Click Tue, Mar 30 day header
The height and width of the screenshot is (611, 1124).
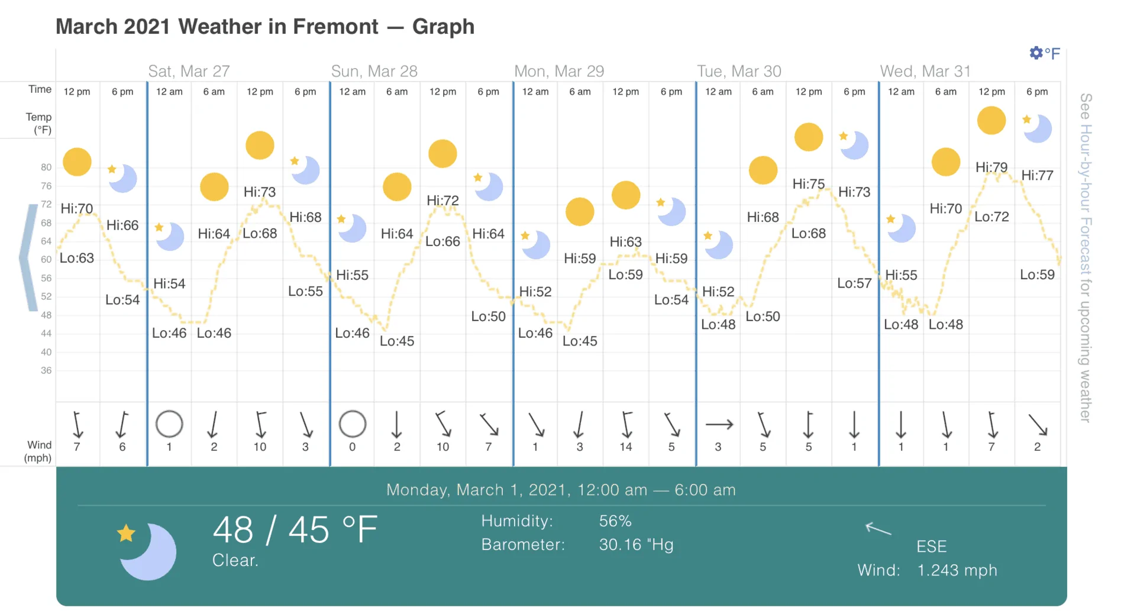[739, 71]
